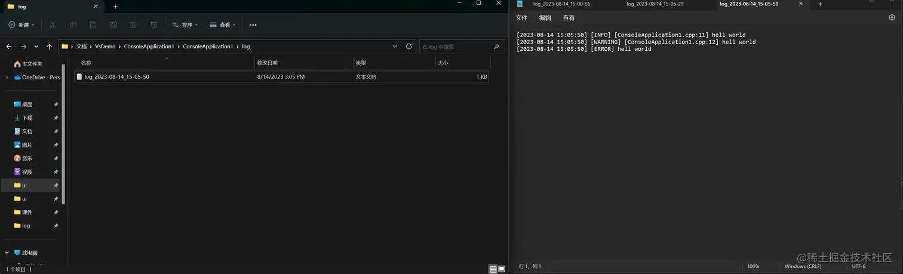
Task: Click the Delete trash icon in Explorer toolbar
Action: (x=154, y=24)
